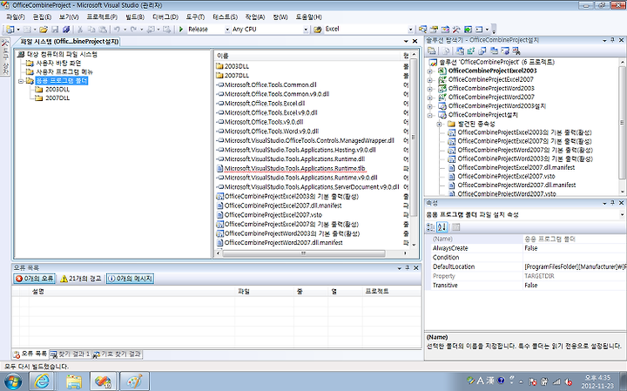Click the Categorized view icon in Properties panel
The width and height of the screenshot is (627, 391).
[x=431, y=227]
